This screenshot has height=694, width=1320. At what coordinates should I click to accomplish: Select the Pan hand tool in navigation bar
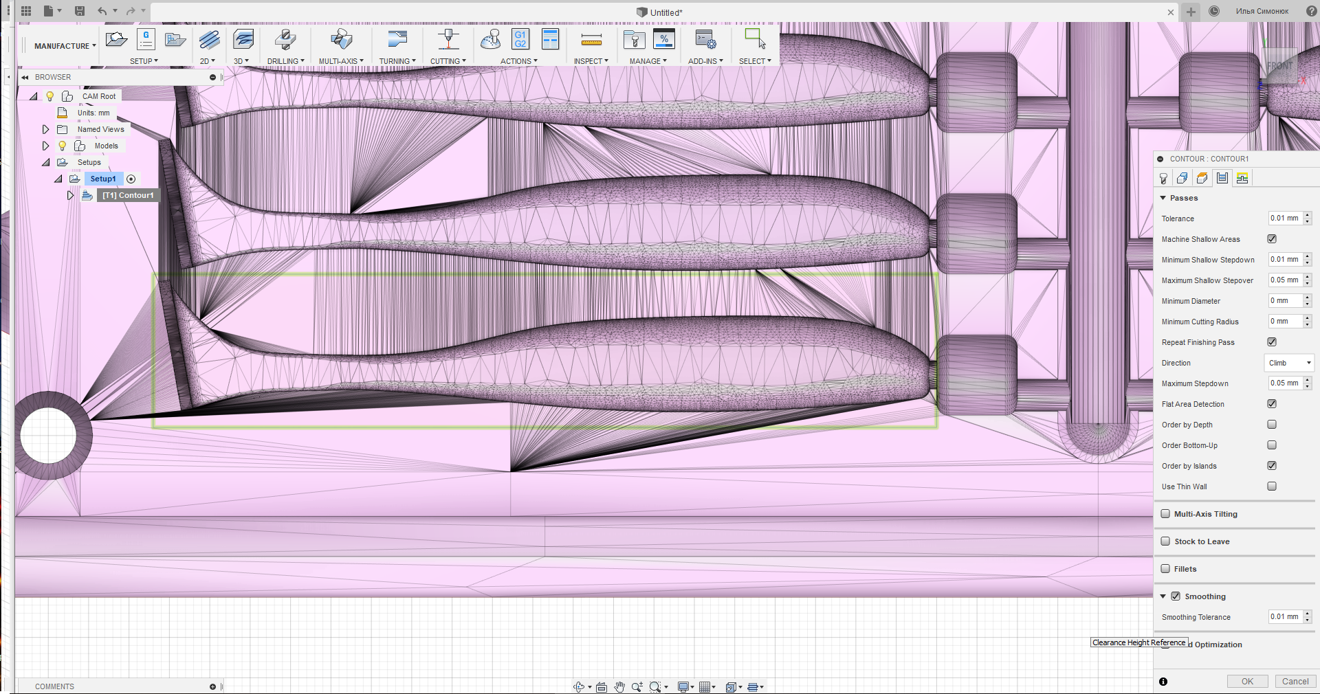pyautogui.click(x=619, y=686)
